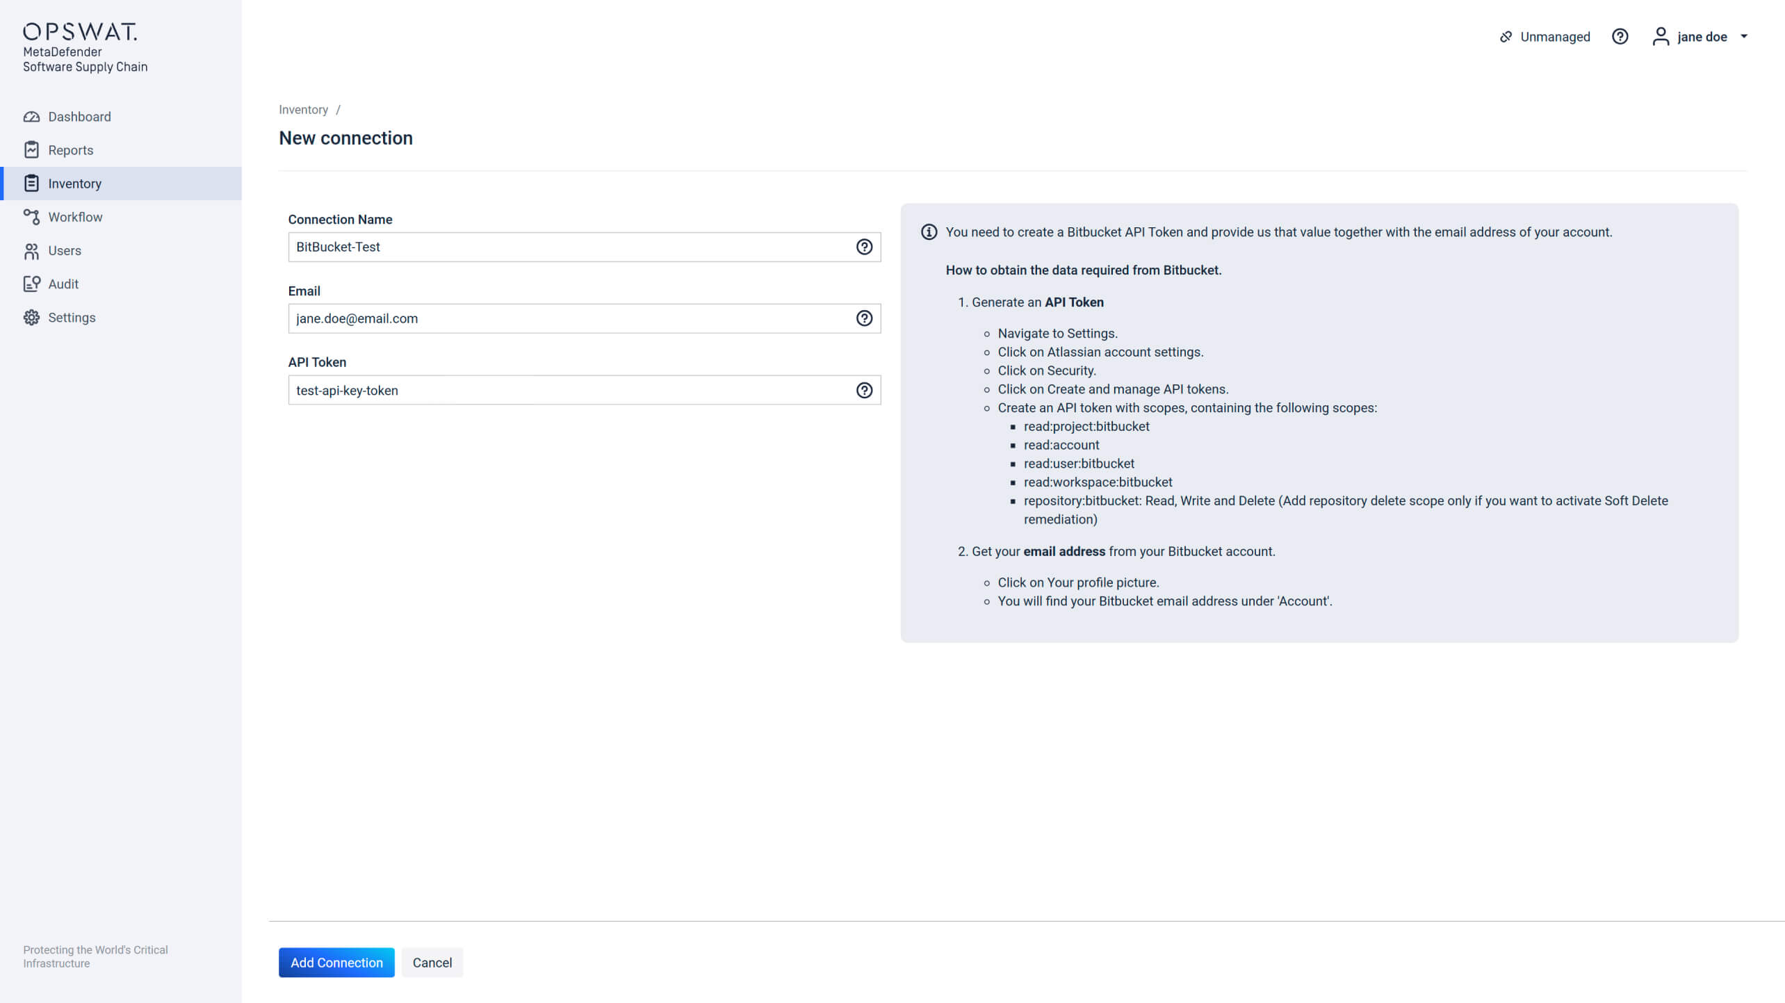Open the Inventory menu item
The image size is (1785, 1003).
(74, 184)
